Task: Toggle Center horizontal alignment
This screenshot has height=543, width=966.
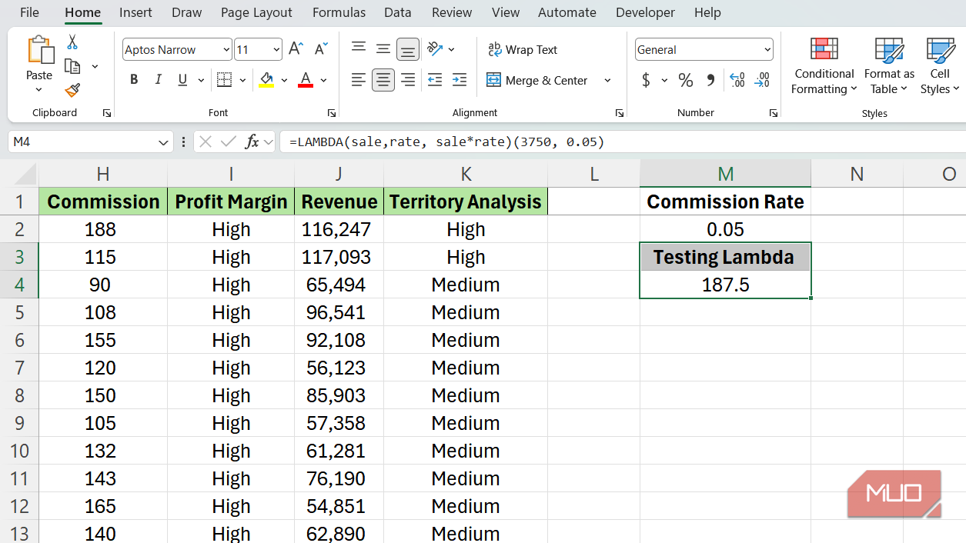Action: coord(383,80)
